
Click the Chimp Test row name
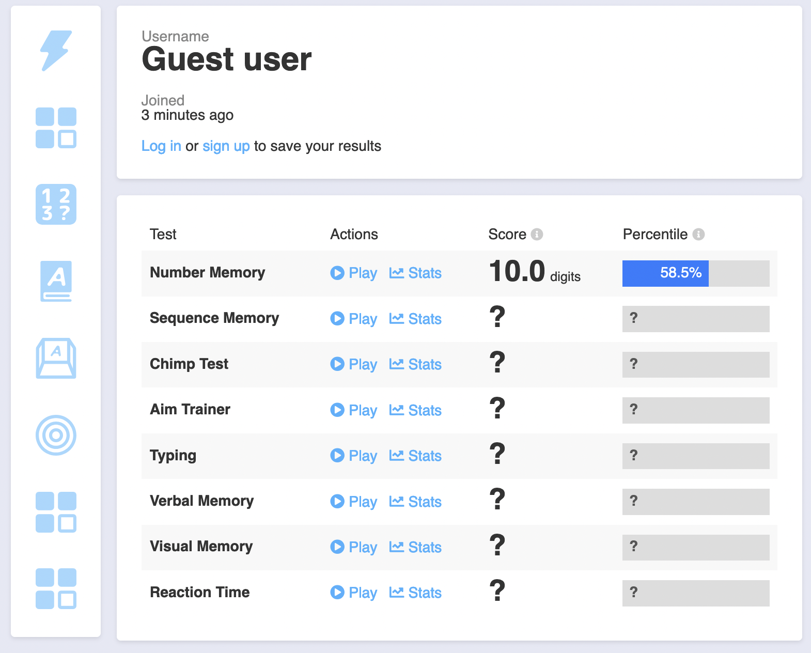click(189, 364)
